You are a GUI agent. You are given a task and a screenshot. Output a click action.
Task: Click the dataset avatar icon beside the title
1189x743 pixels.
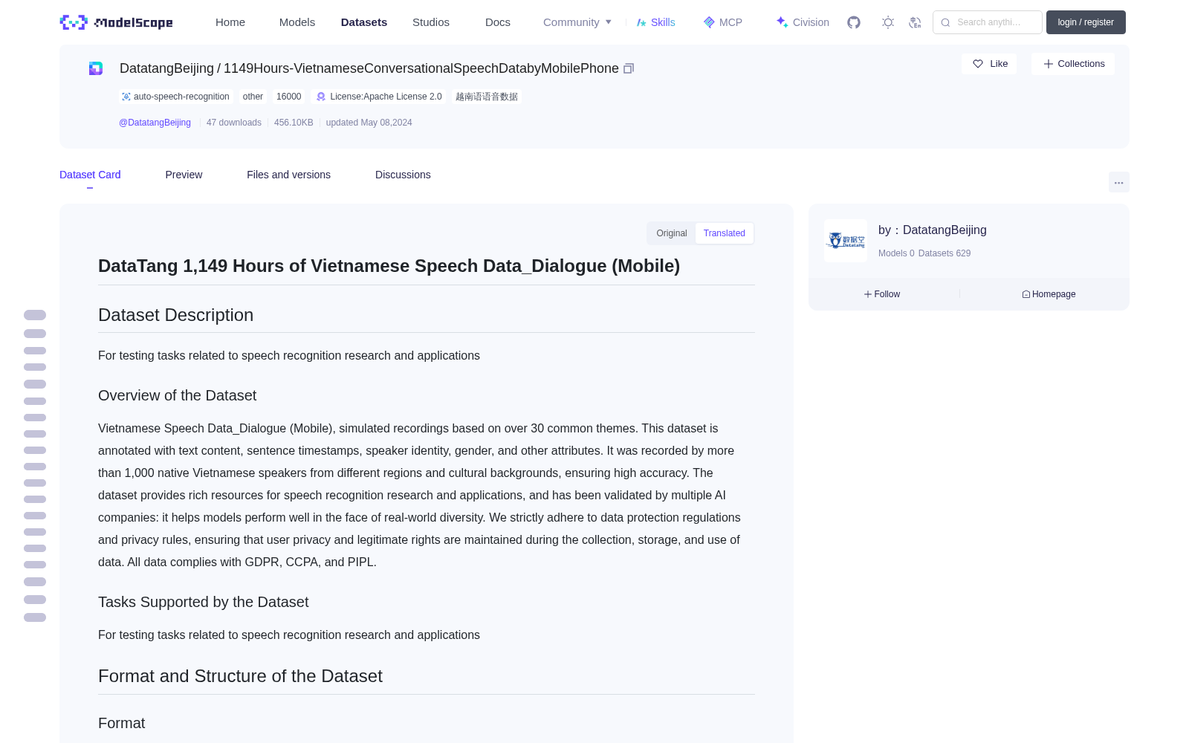coord(96,68)
